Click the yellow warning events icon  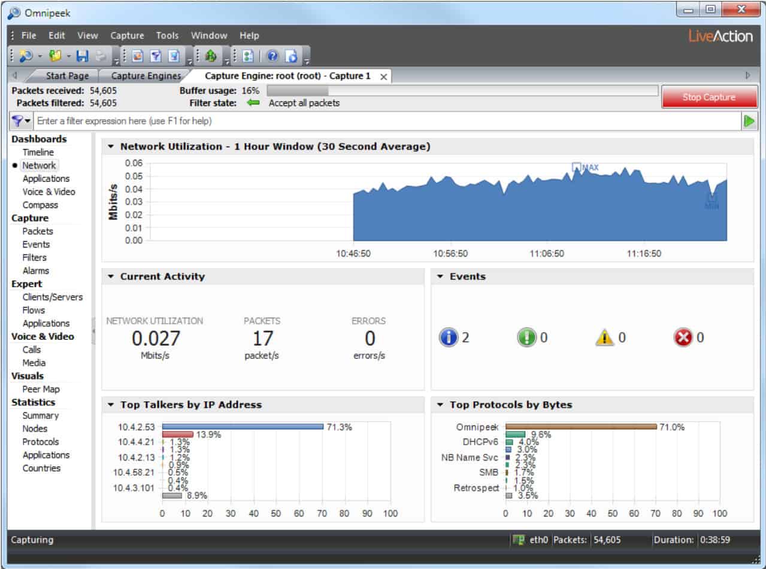[605, 338]
